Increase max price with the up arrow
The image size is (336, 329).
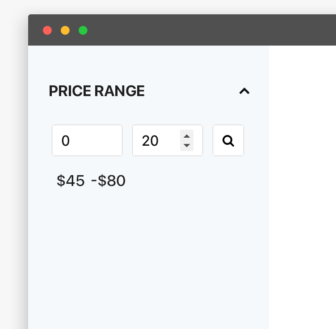pyautogui.click(x=187, y=136)
